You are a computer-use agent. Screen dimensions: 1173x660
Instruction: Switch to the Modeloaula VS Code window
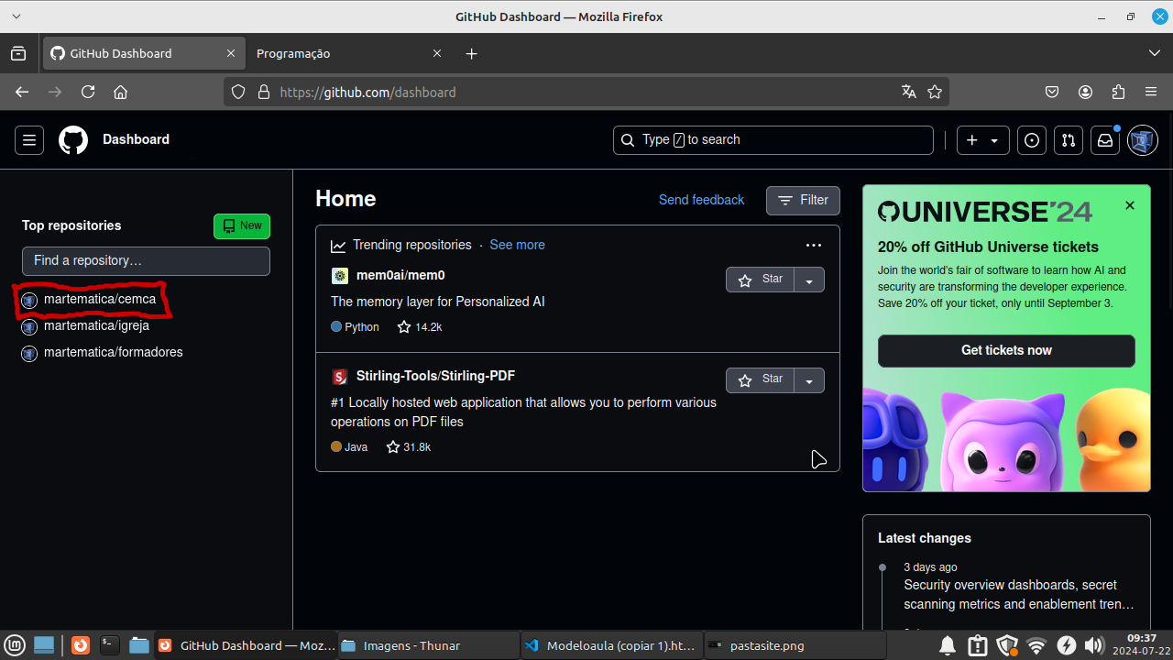pyautogui.click(x=611, y=645)
